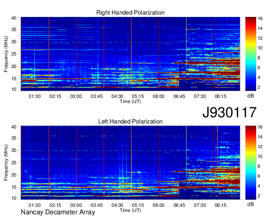Click the 35 MHz tick on top frequency axis
Screen dimensions: 267x217
click(14, 29)
